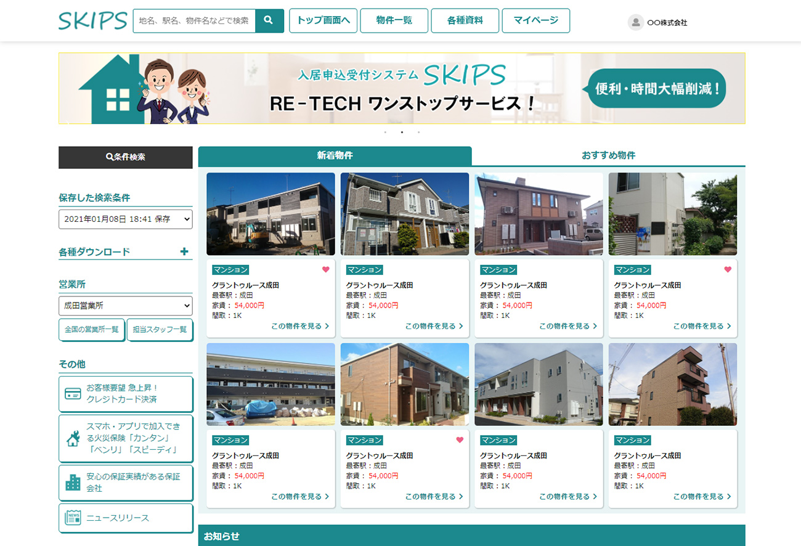Unfavorite the first listing's pink heart
The image size is (801, 546).
click(x=325, y=269)
